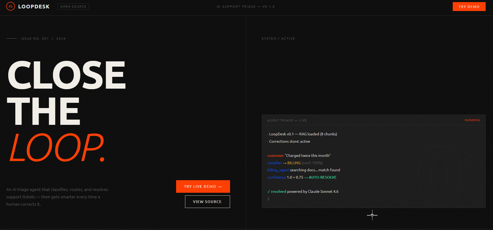Click the OPEN SOURCE badge

73,7
